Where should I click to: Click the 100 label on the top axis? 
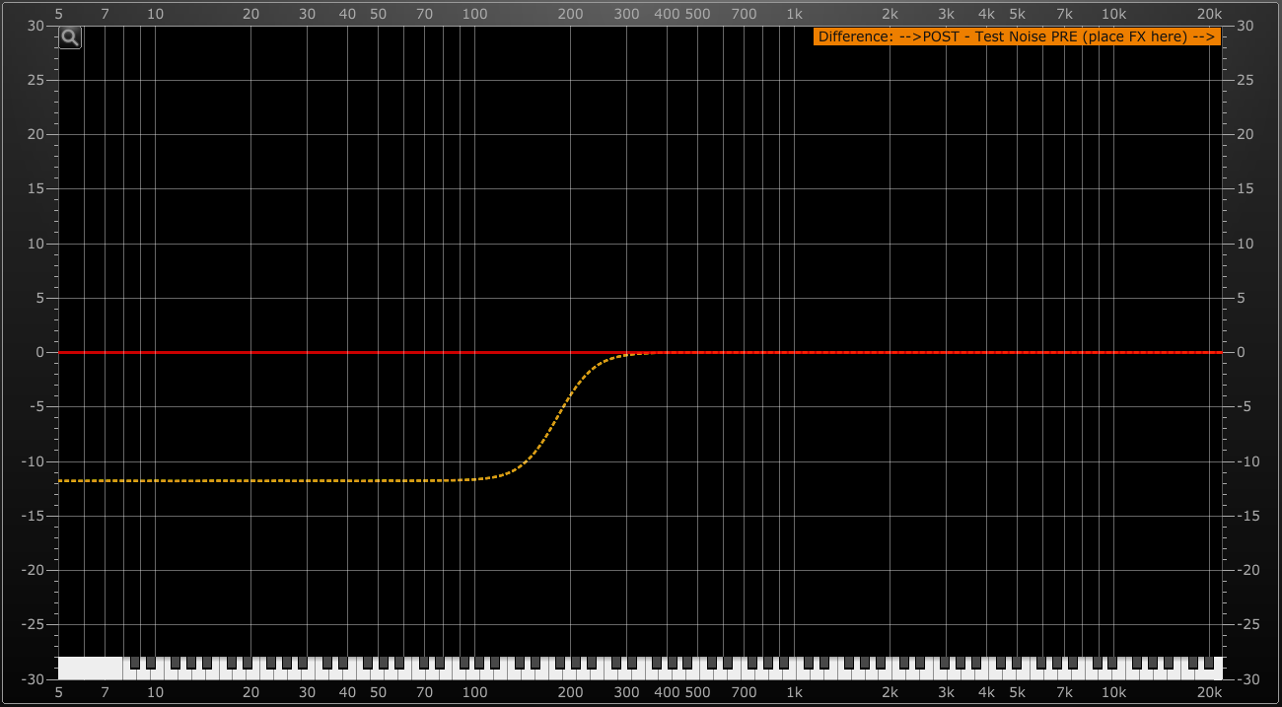click(474, 14)
